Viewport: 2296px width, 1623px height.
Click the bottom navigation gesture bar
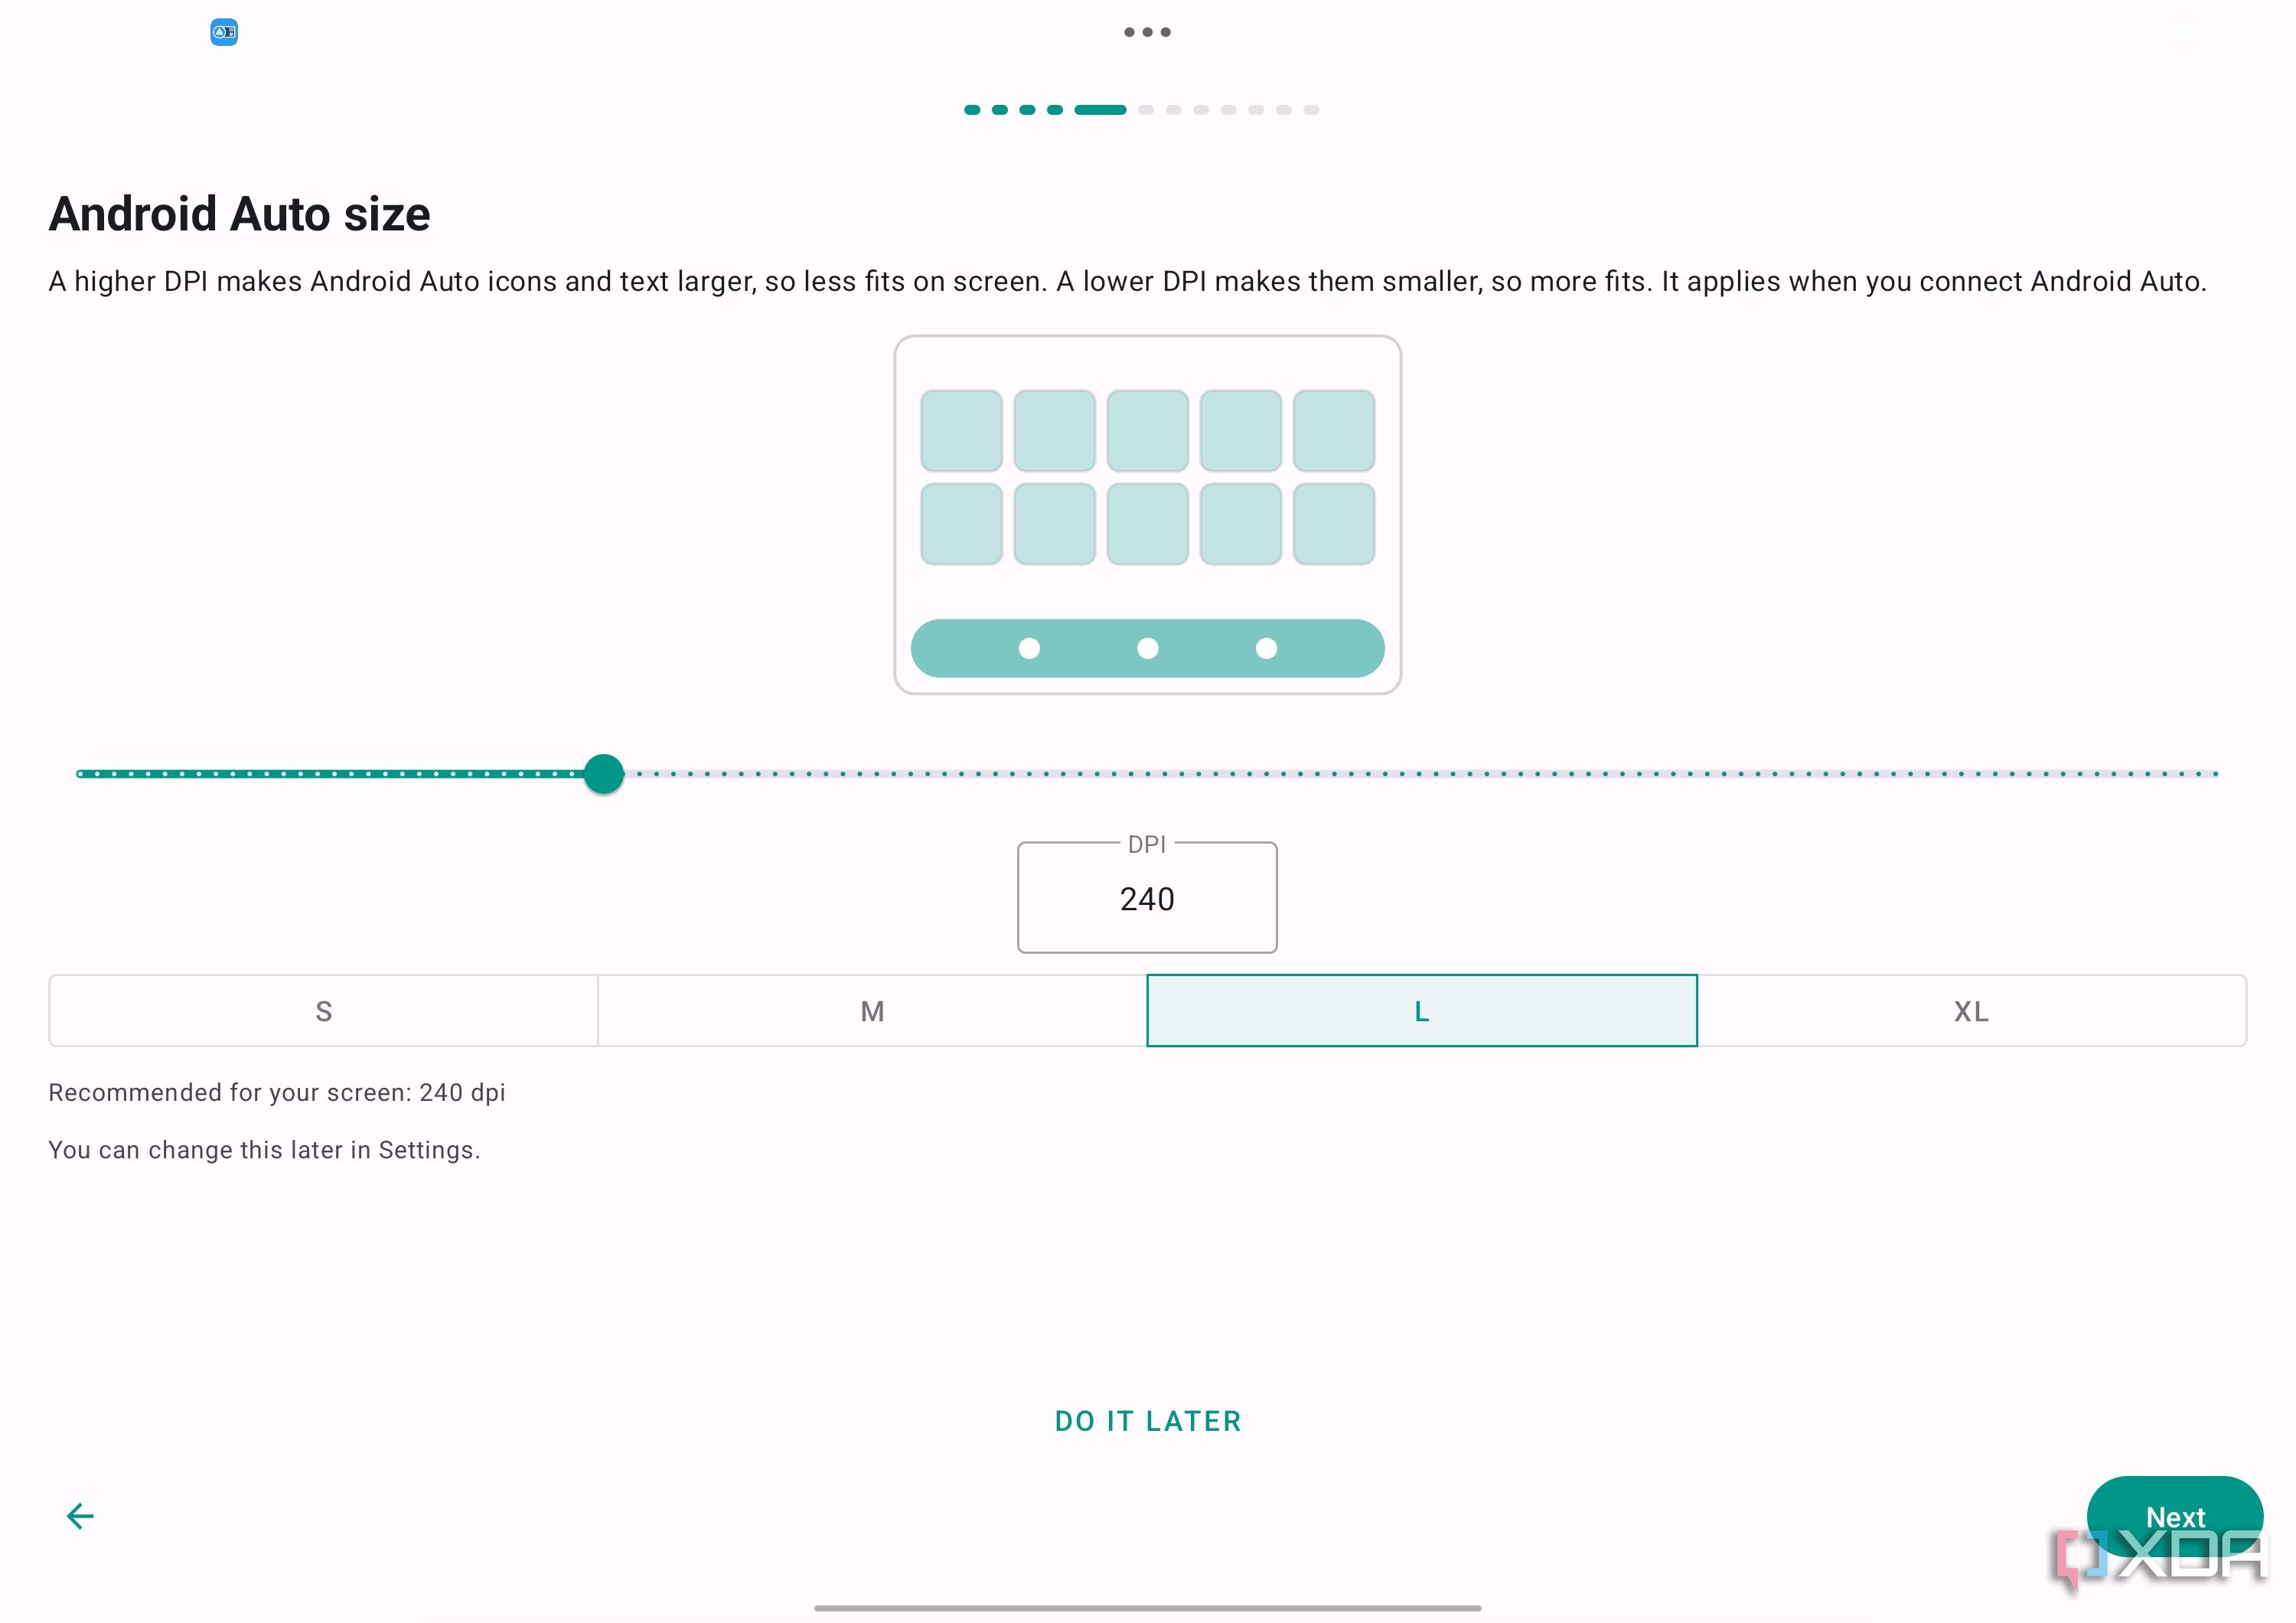pos(1148,1608)
